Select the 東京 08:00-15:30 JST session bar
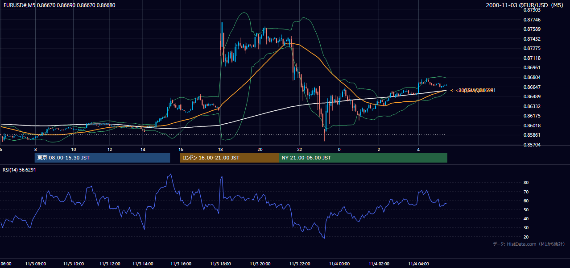This screenshot has width=570, height=268. pos(102,158)
